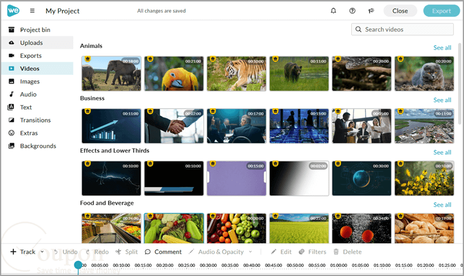
Task: Select the snake video thumbnail
Action: pos(361,74)
